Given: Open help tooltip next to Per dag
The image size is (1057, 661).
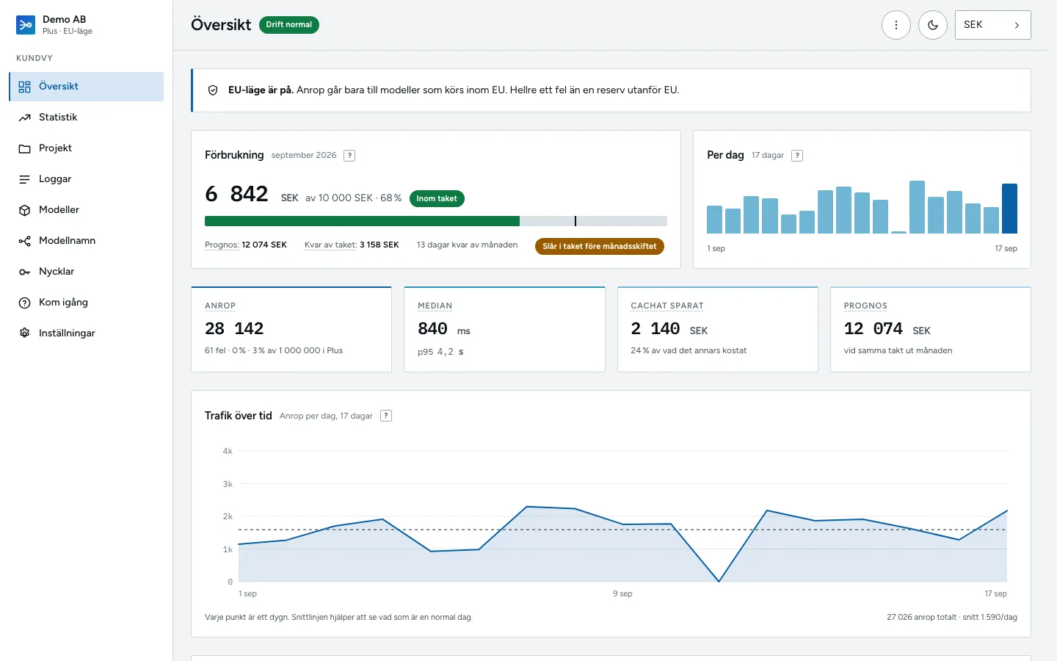Looking at the screenshot, I should coord(797,156).
